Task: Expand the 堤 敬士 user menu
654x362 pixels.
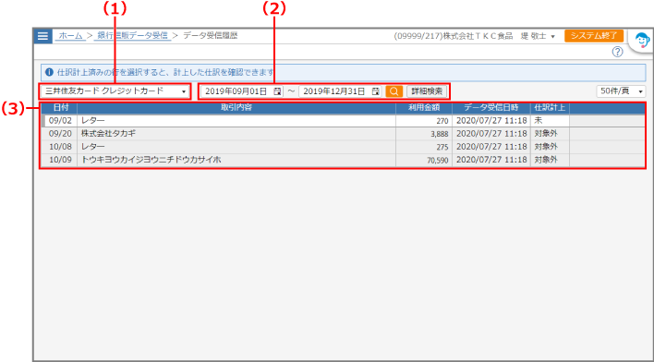Action: pos(538,36)
